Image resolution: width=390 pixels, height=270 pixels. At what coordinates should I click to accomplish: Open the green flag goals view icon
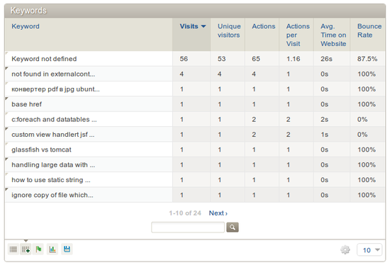pos(38,249)
